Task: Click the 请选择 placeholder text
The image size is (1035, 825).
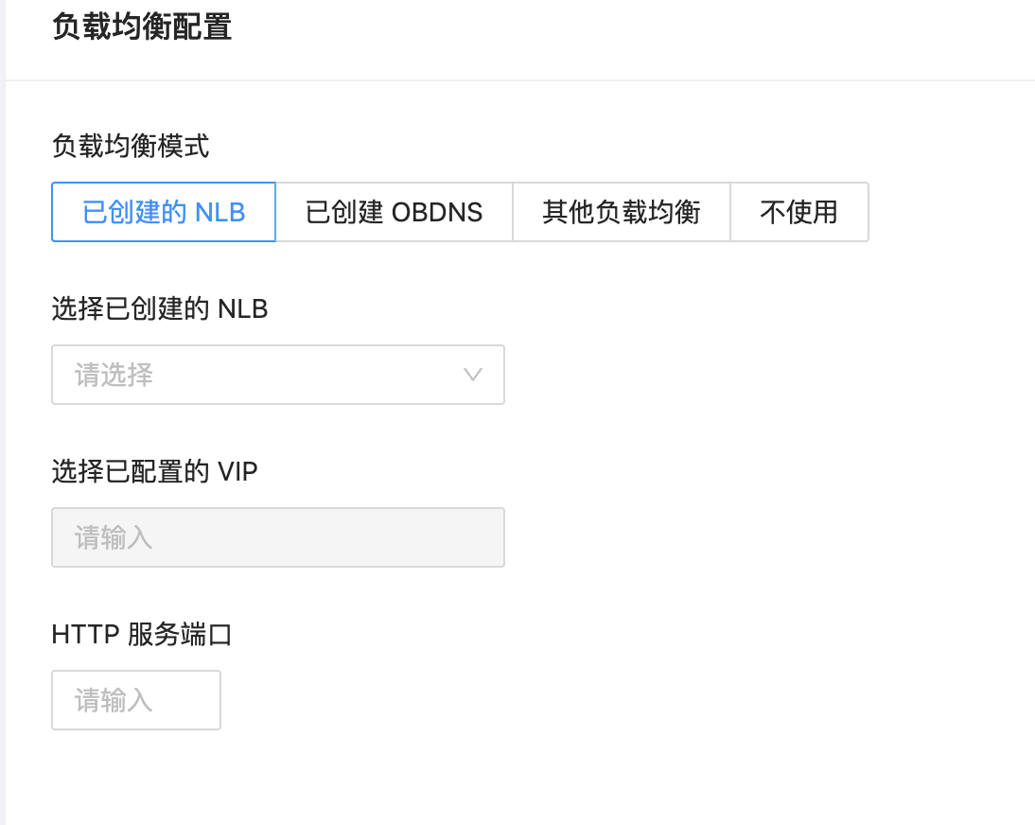Action: pos(114,375)
